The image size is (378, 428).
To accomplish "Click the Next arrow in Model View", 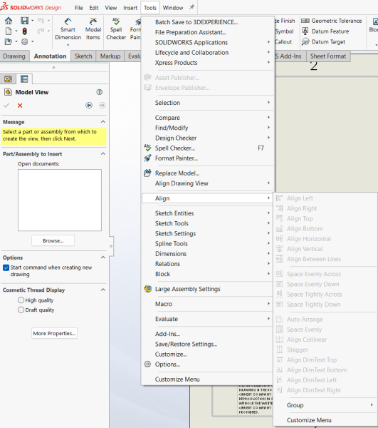I will click(x=102, y=106).
